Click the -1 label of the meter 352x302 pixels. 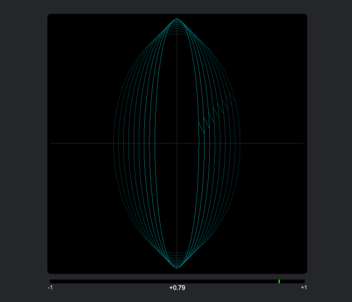pos(50,287)
